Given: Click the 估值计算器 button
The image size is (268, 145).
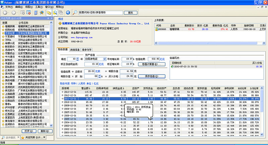Looking at the screenshot, I should [x=152, y=64].
